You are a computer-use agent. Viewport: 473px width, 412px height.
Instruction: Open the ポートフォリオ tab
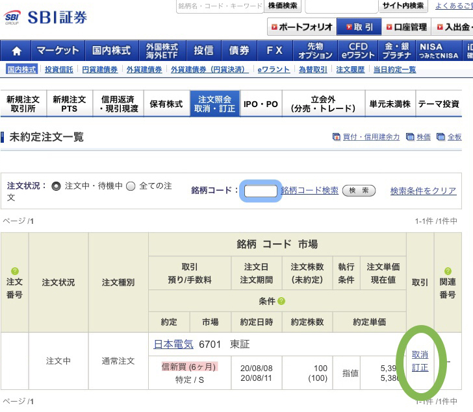pos(302,27)
